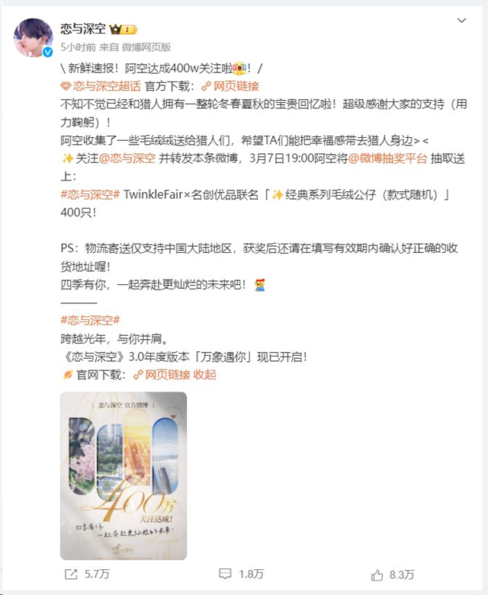This screenshot has height=595, width=488.
Task: Click the diamond icon before 恋与深空超话
Action: click(66, 87)
